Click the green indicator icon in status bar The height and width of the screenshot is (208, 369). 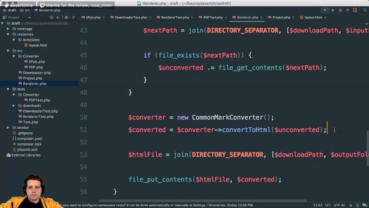[365, 205]
